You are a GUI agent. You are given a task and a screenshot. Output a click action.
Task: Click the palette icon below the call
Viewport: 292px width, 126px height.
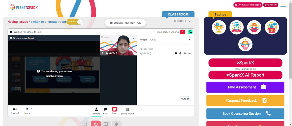click(x=117, y=124)
